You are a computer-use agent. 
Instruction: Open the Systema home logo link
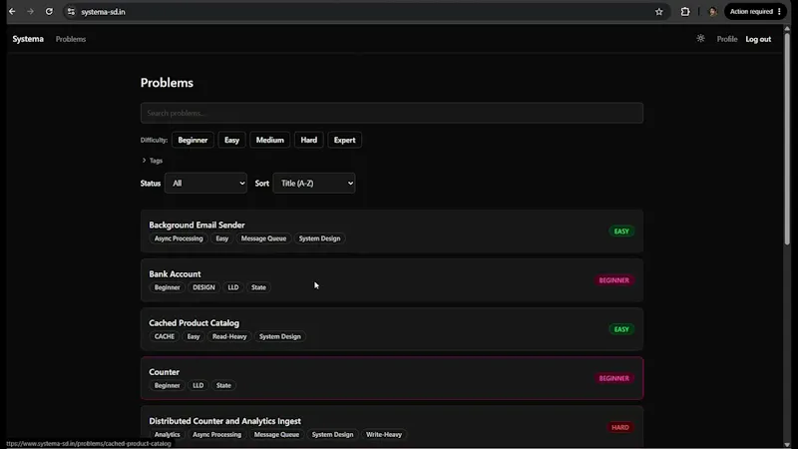28,39
